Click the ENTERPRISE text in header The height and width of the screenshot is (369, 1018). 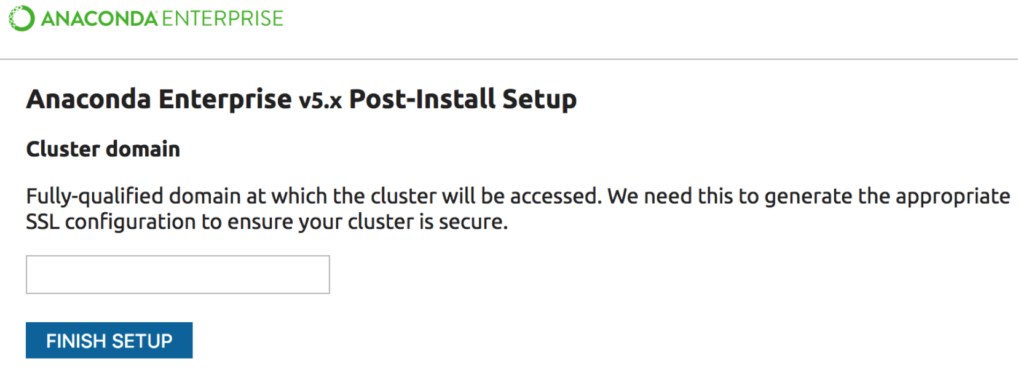[x=223, y=18]
